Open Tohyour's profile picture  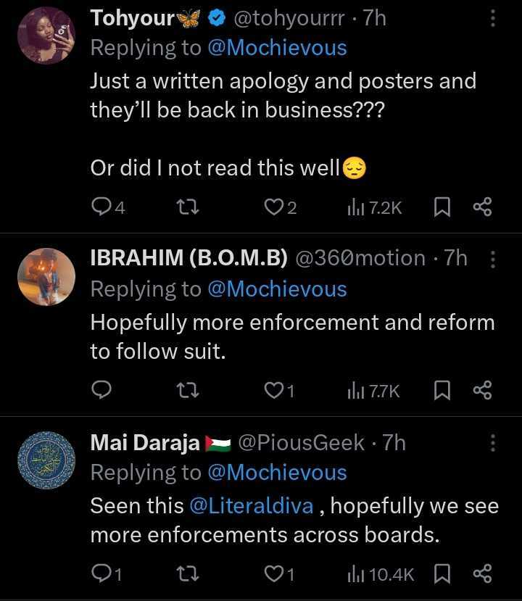coord(46,36)
